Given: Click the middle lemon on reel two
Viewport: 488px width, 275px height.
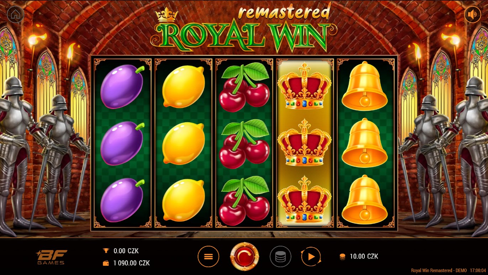Looking at the screenshot, I should pyautogui.click(x=183, y=144).
